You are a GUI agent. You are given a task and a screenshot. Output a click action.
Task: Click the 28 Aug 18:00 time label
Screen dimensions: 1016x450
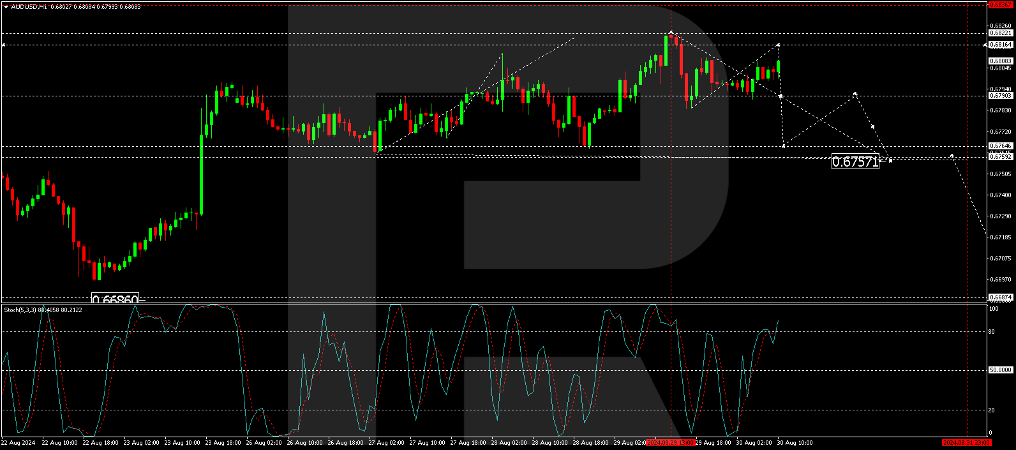pos(590,443)
